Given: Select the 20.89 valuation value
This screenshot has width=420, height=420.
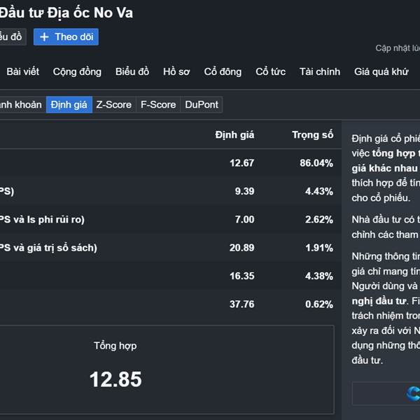Looking at the screenshot, I should 242,248.
